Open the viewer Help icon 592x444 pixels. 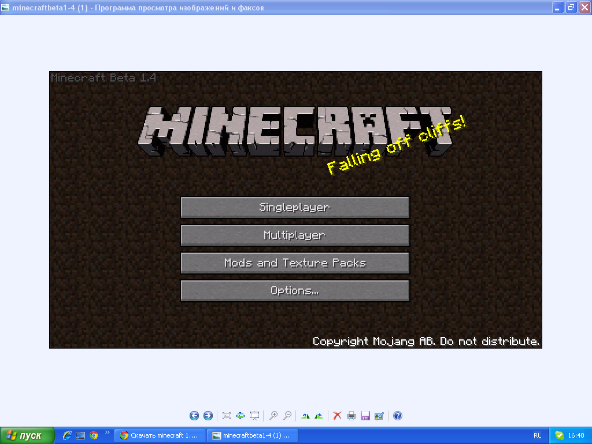pos(398,416)
